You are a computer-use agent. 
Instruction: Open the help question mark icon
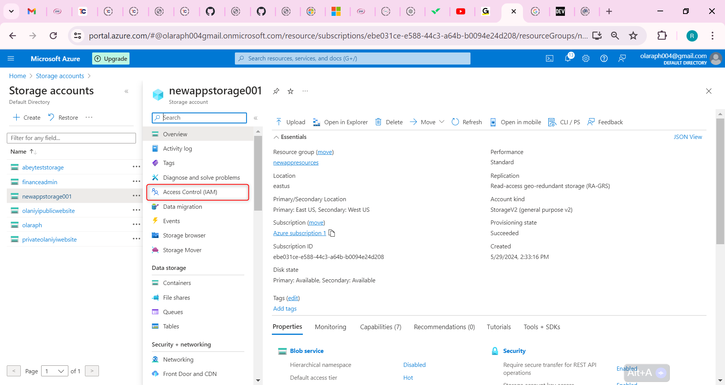[x=604, y=59]
